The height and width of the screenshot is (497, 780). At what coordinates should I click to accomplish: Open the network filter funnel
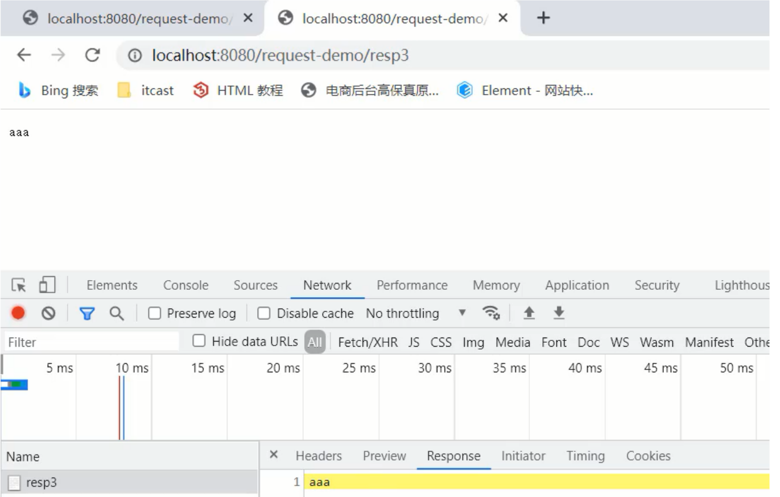coord(87,313)
